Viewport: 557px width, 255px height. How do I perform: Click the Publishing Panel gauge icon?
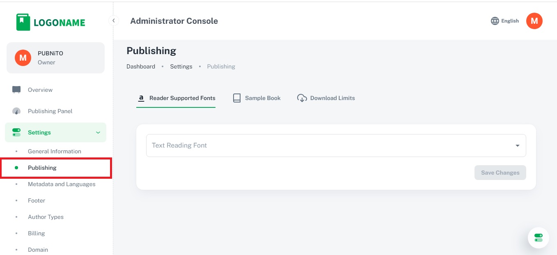click(x=16, y=111)
